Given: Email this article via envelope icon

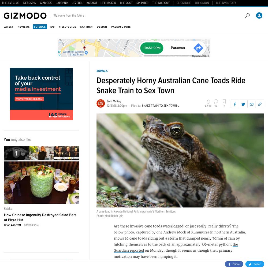Looking at the screenshot, I should coord(252,104).
